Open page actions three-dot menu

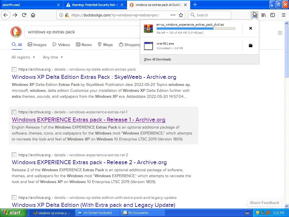click(x=173, y=15)
